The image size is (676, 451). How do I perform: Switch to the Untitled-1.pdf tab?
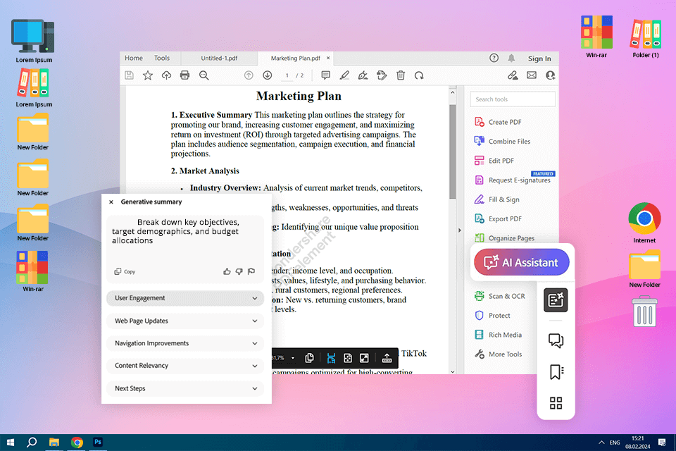coord(219,58)
